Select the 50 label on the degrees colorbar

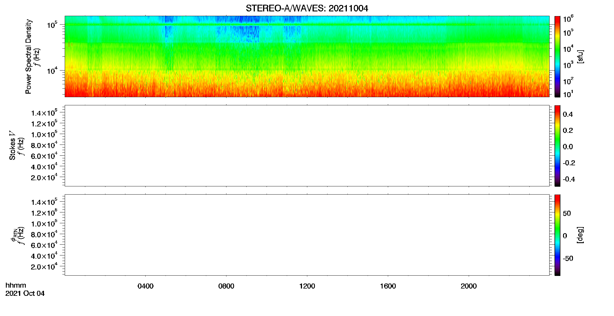point(567,213)
